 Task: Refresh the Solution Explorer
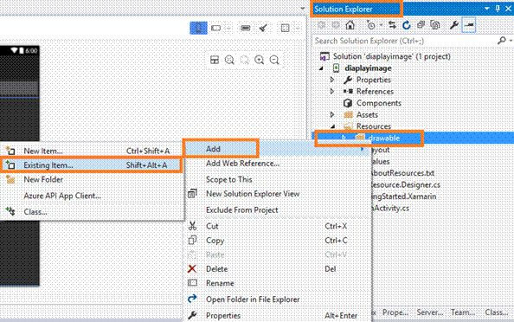tap(407, 25)
